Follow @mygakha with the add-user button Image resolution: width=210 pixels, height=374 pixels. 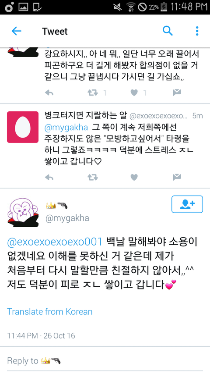[187, 204]
